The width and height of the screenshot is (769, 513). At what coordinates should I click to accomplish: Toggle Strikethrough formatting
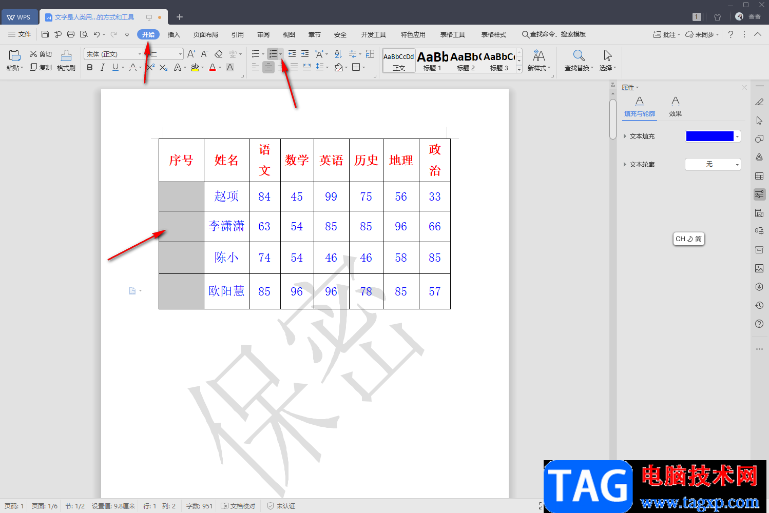tap(133, 67)
